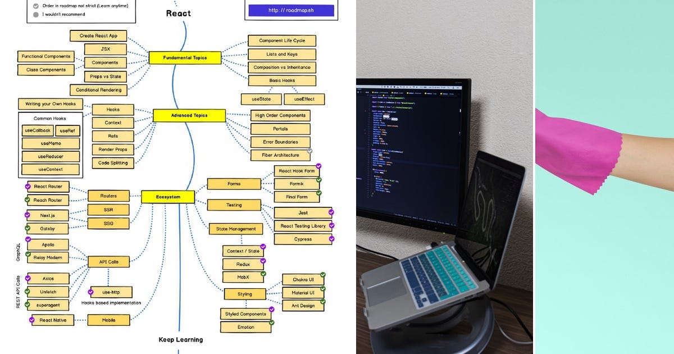Click the purple badge on use-http
674x354 pixels.
[90, 292]
